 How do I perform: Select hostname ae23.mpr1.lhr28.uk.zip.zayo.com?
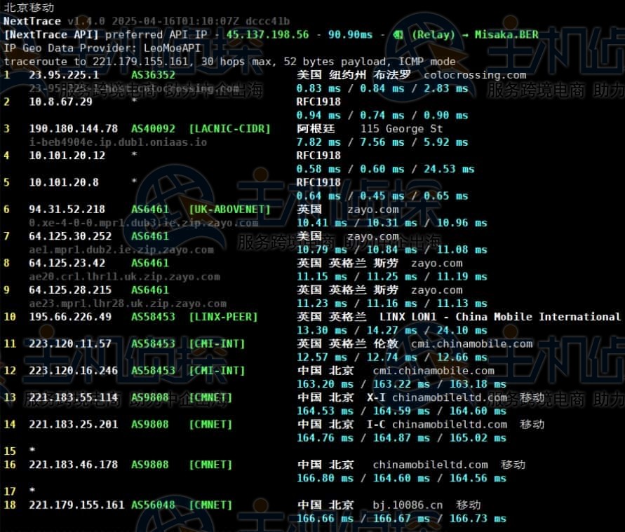tap(128, 303)
